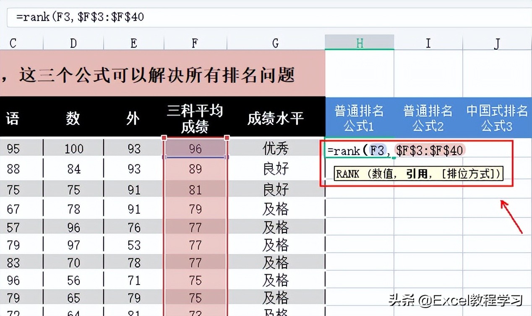Screen dimensions: 532x316
Task: Select the cell with score 71
Action: 134,280
